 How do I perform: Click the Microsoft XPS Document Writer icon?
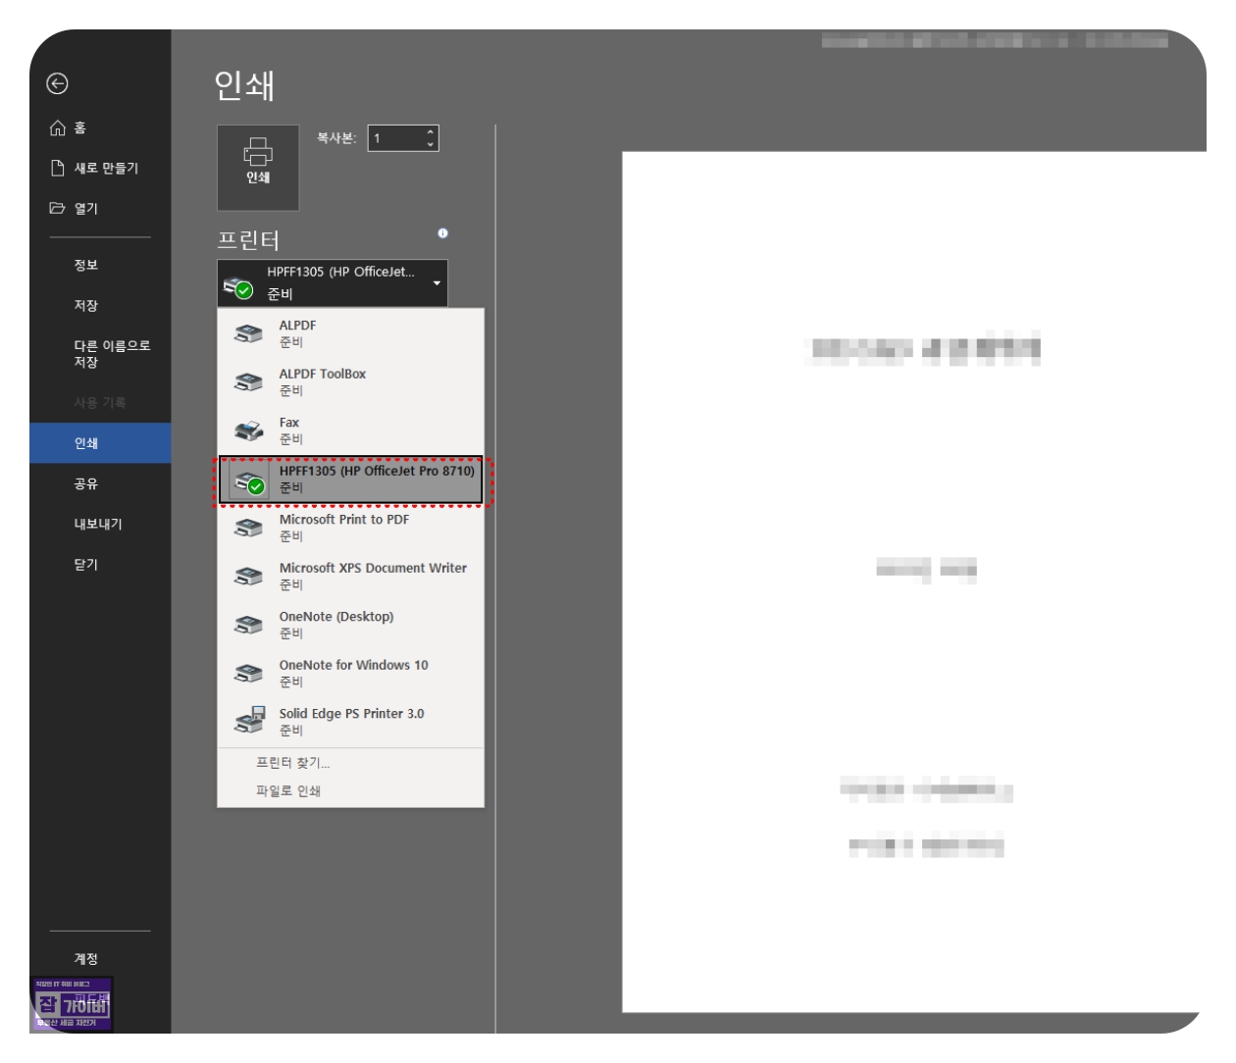click(x=248, y=577)
